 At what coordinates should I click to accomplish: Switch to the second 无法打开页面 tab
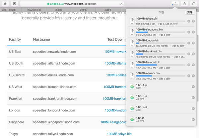coord(34,10)
